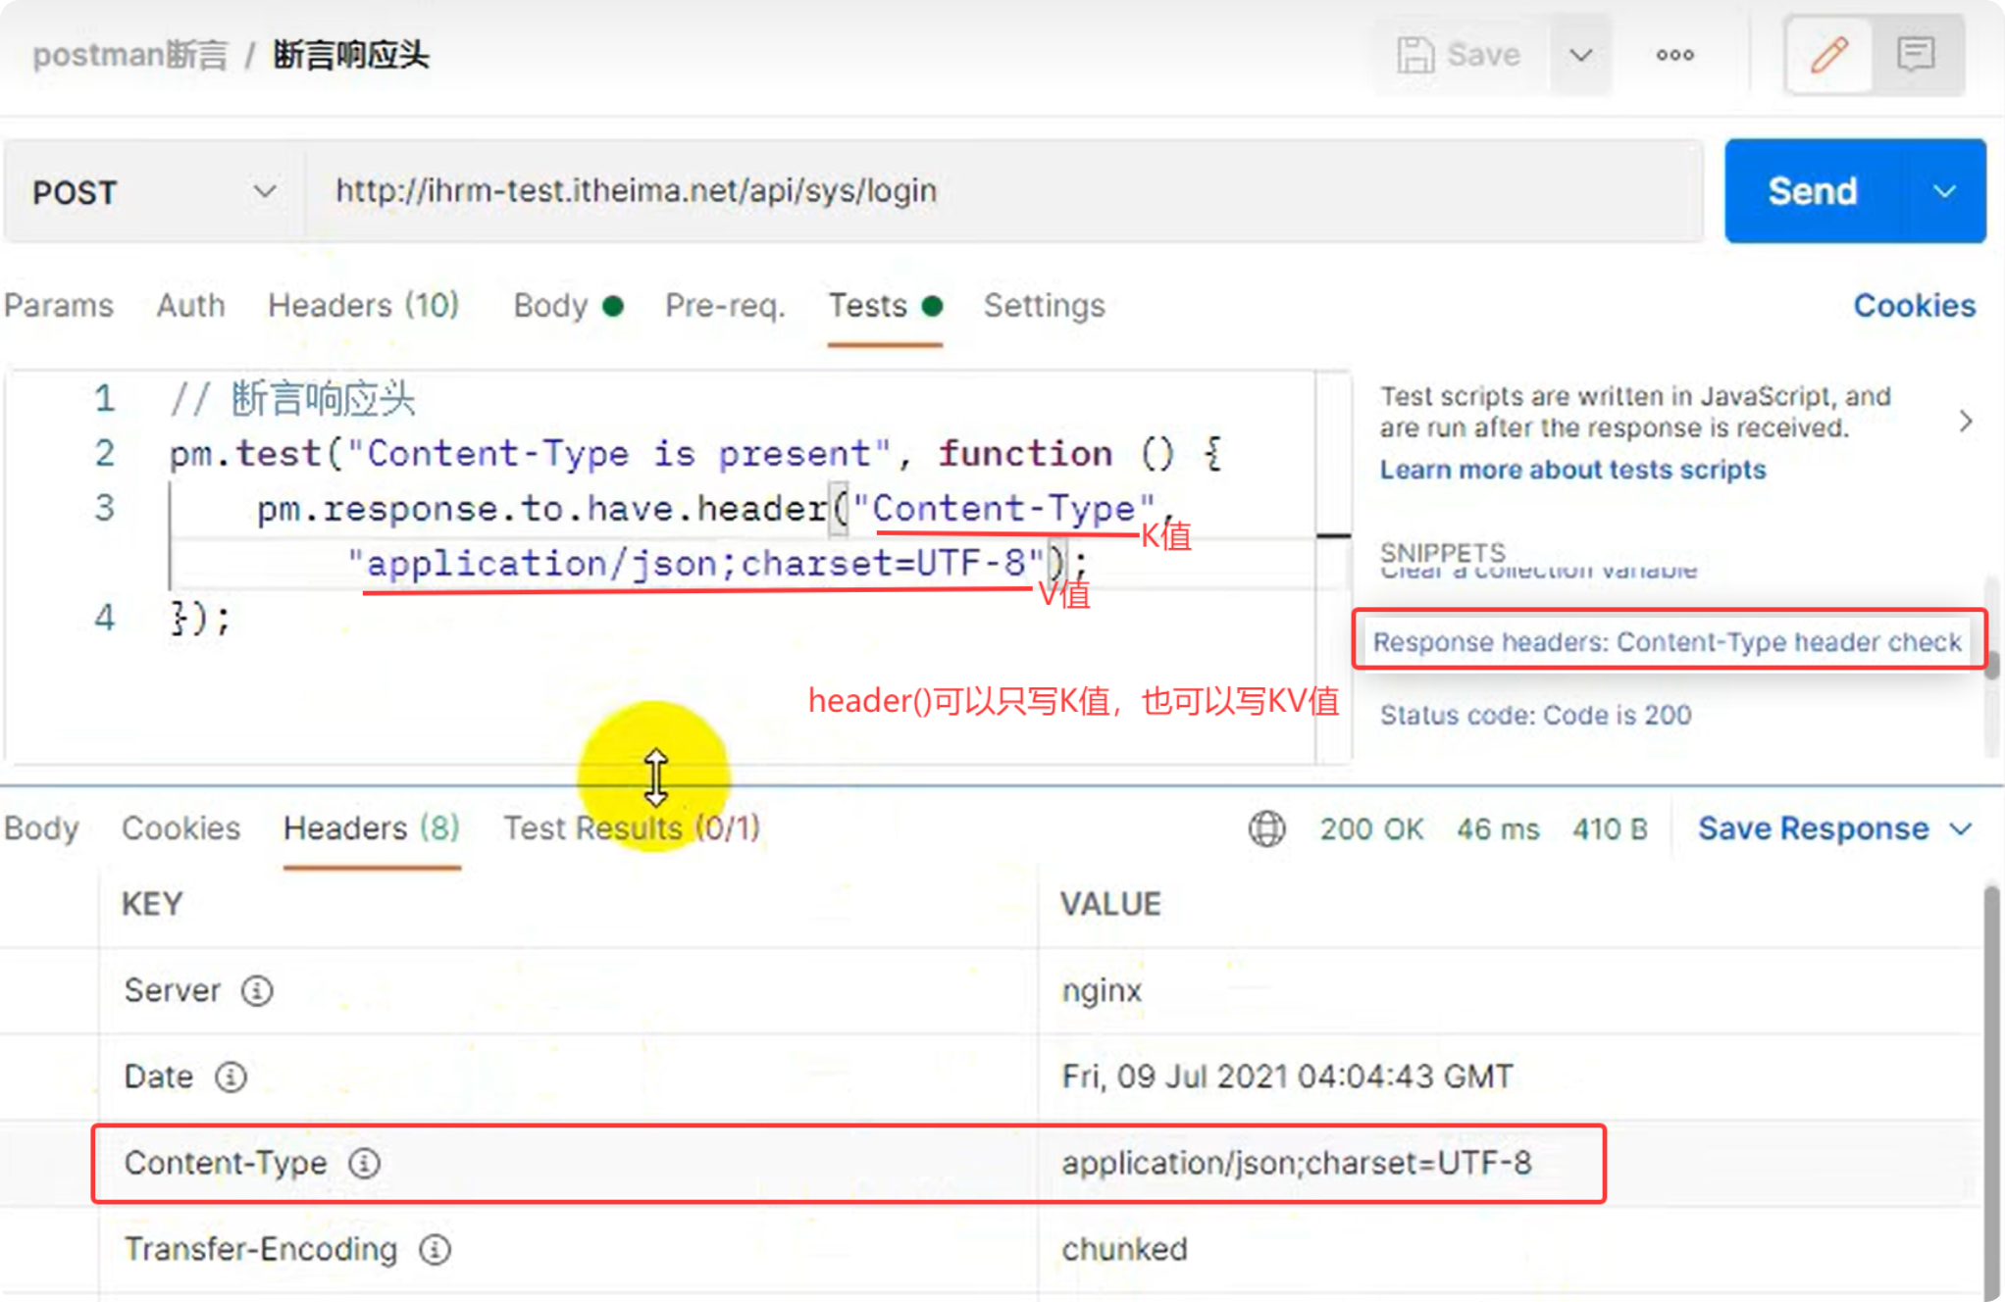Open the Save Response dropdown

(x=1834, y=828)
